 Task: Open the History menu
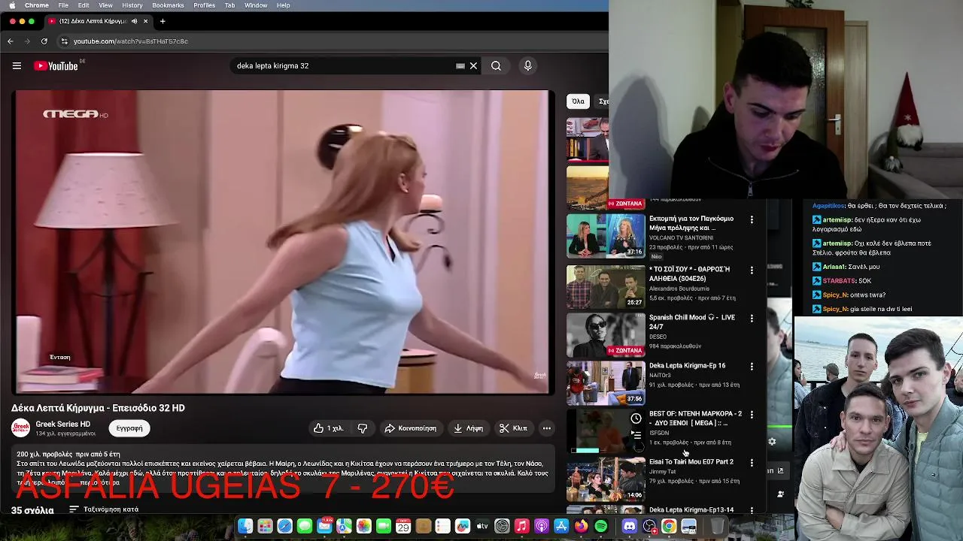132,5
